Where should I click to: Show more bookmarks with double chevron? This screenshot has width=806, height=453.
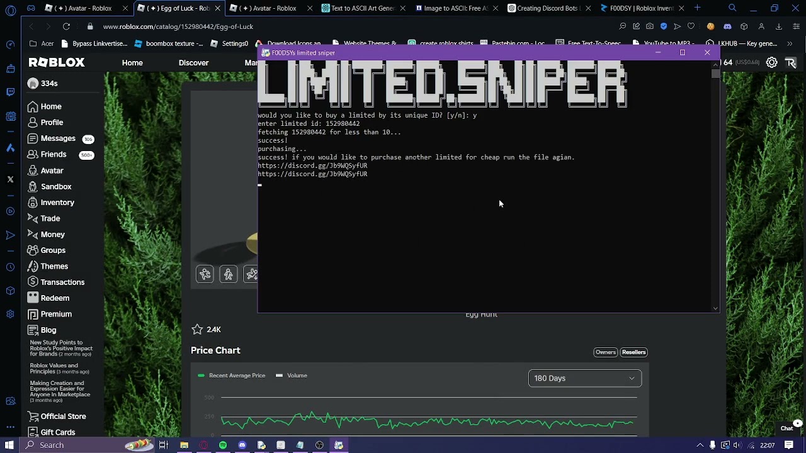point(790,43)
